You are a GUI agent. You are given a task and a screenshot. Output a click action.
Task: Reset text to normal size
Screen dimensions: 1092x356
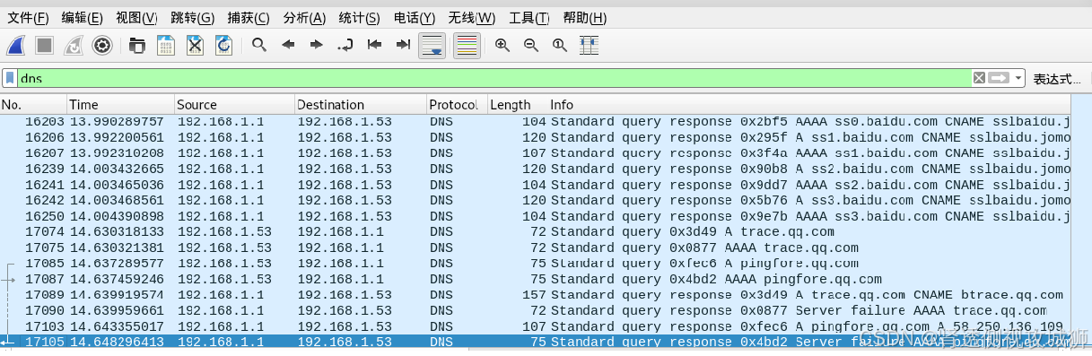(560, 45)
